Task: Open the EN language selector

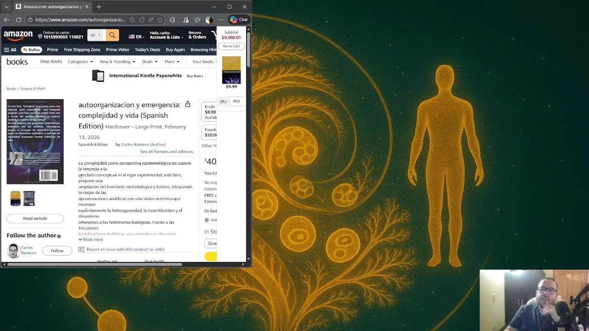Action: click(x=136, y=36)
